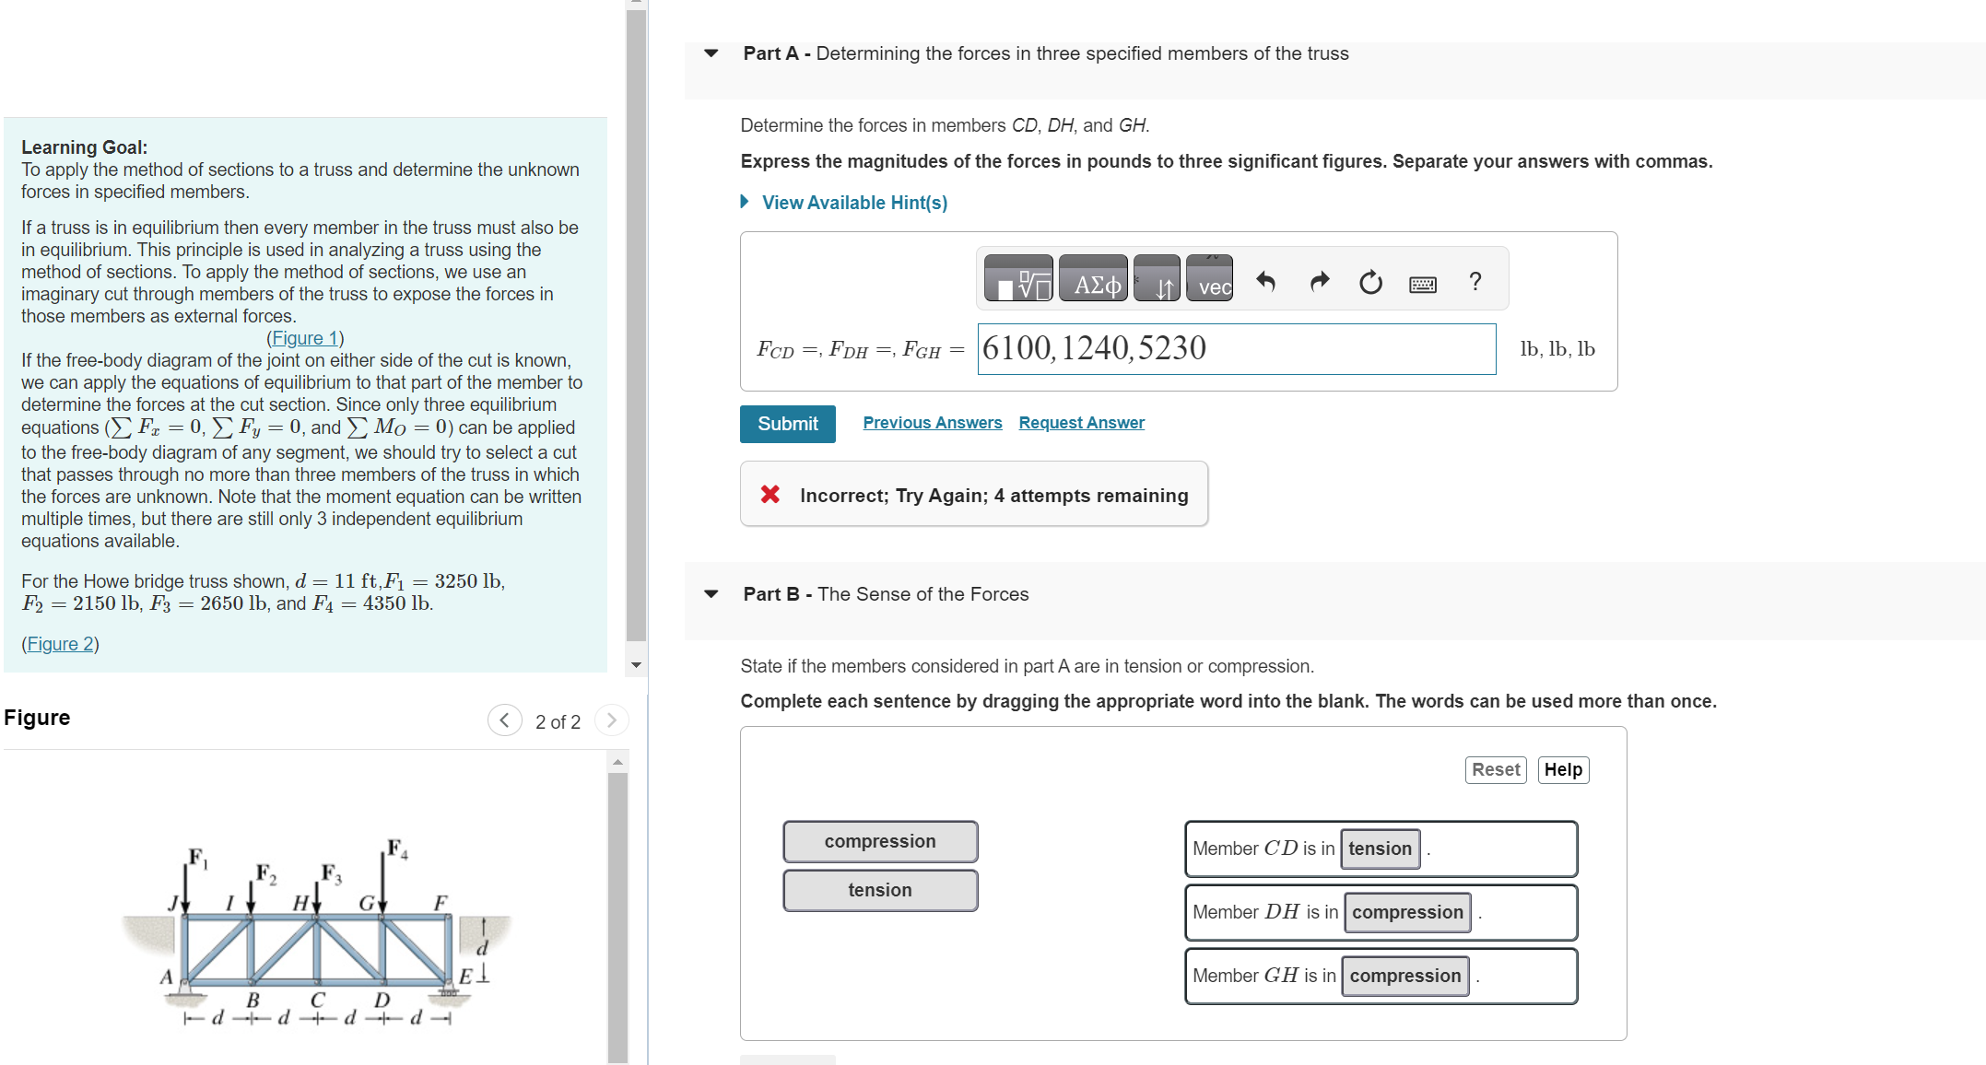Click the Request Answer link
Image resolution: width=1986 pixels, height=1065 pixels.
[1081, 423]
